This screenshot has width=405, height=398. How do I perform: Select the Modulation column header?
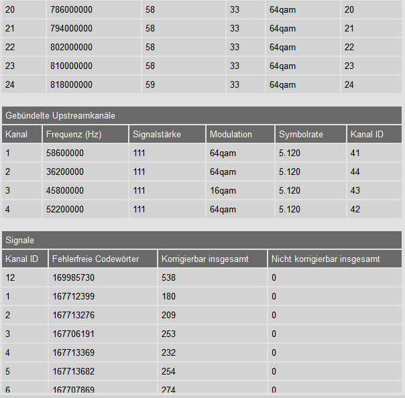pyautogui.click(x=231, y=134)
